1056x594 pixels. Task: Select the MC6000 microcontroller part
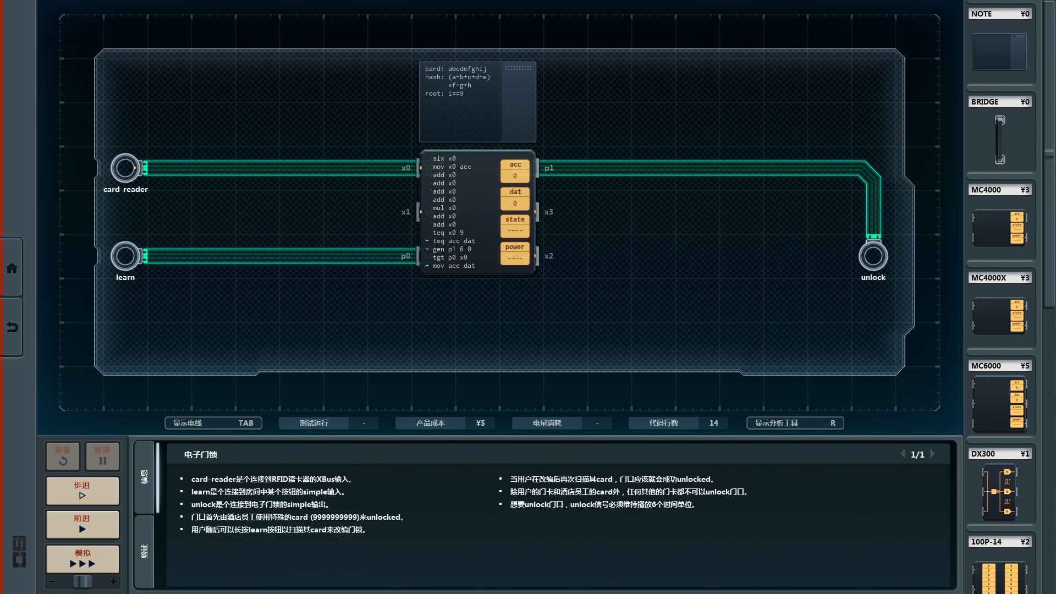[x=999, y=404]
